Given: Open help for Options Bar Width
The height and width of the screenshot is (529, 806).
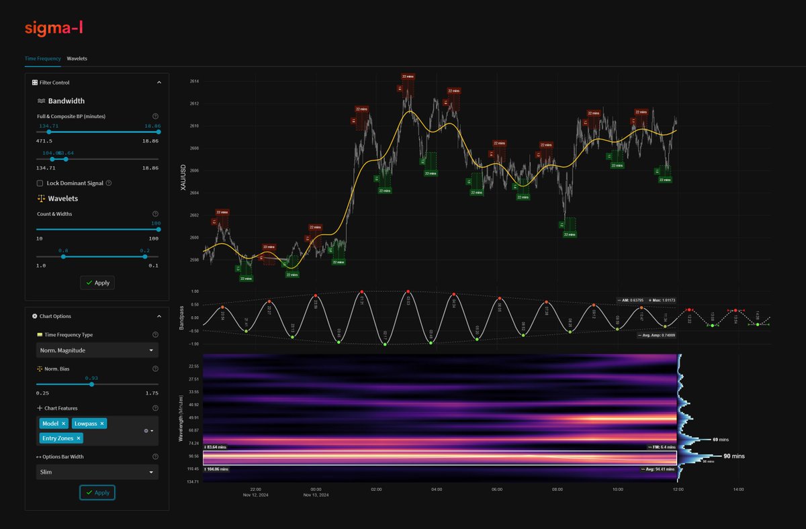Looking at the screenshot, I should click(x=155, y=456).
